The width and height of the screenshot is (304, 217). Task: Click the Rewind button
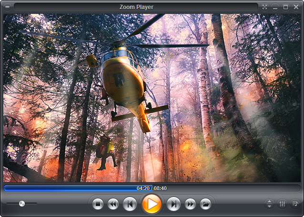(113, 204)
